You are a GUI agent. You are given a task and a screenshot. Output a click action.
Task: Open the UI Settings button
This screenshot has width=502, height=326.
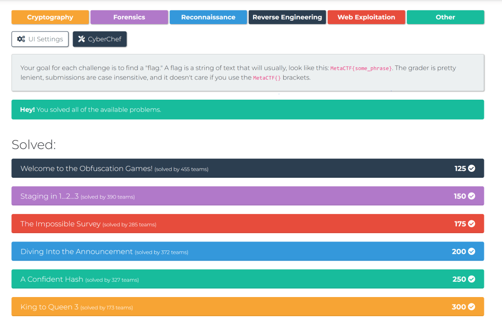(40, 39)
